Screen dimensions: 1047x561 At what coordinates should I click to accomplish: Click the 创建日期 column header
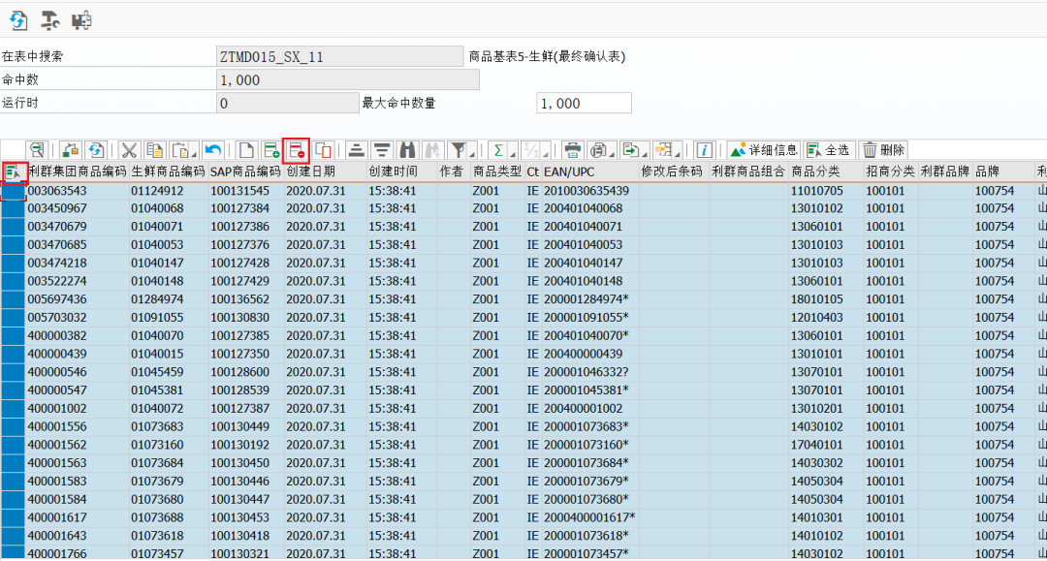(x=325, y=172)
